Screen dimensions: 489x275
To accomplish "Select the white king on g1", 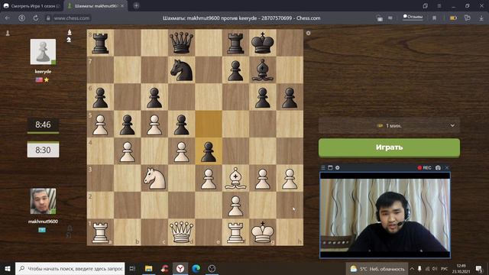I will pyautogui.click(x=263, y=232).
